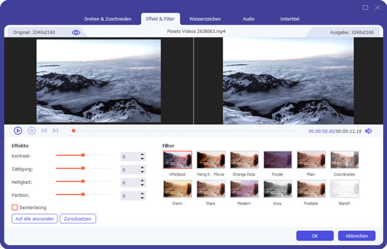Select the Whirlpool filter thumbnail
This screenshot has height=249, width=387.
177,160
